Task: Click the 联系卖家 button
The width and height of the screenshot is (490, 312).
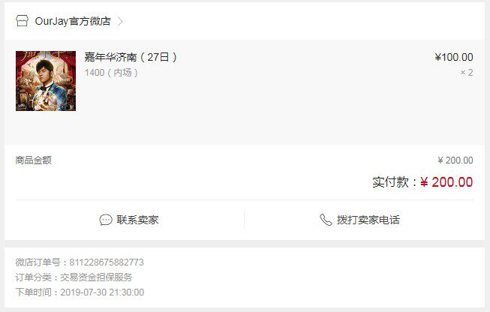Action: point(129,220)
